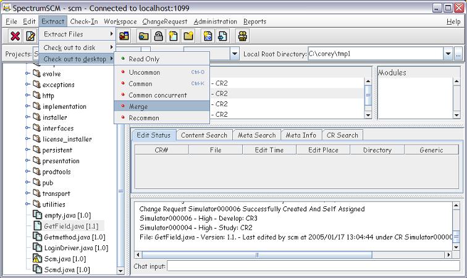Select Uncommon checkout option
Viewport: 467px width, 278px height.
(x=162, y=72)
